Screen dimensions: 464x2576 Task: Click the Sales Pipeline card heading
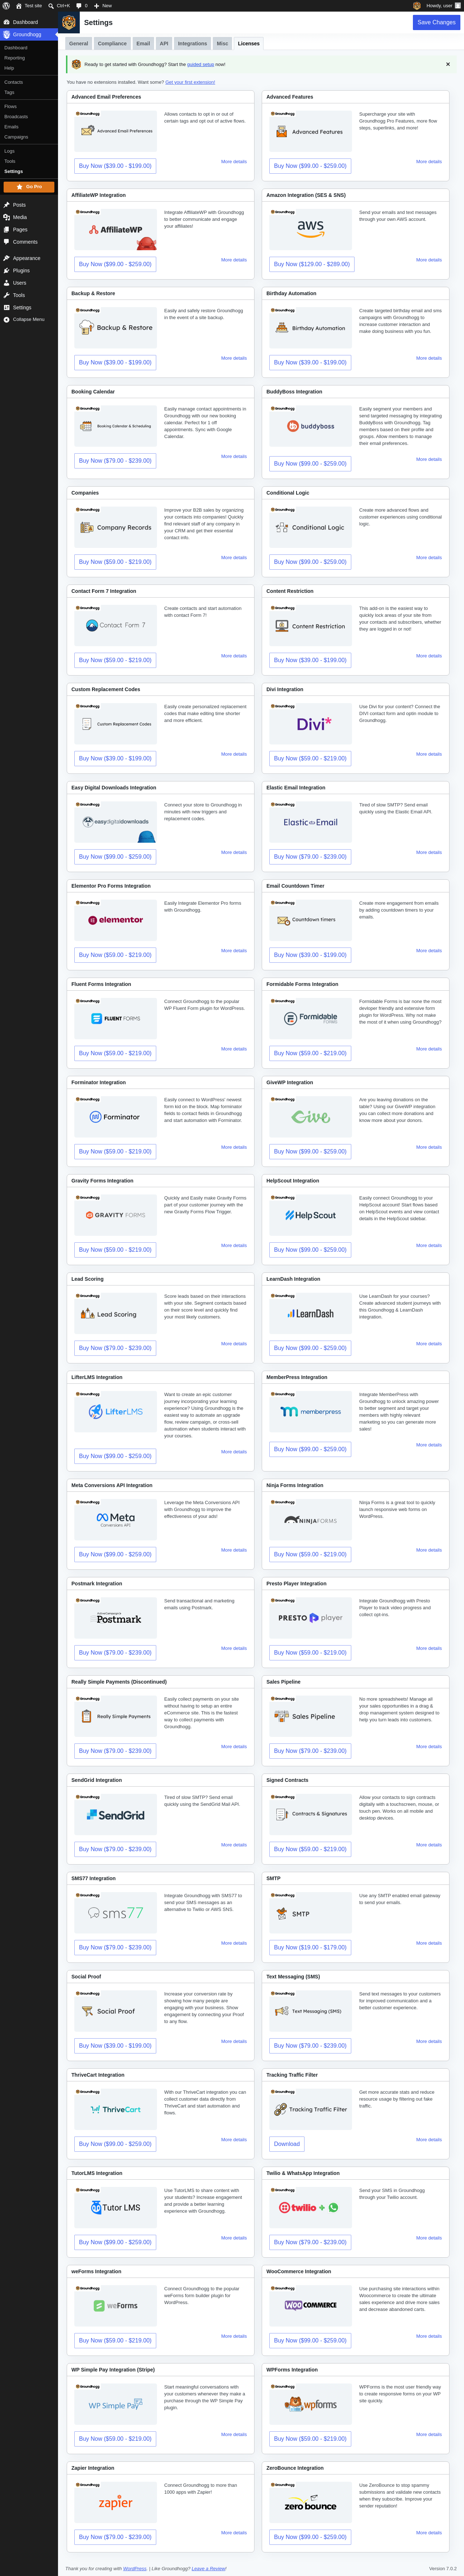(283, 1682)
